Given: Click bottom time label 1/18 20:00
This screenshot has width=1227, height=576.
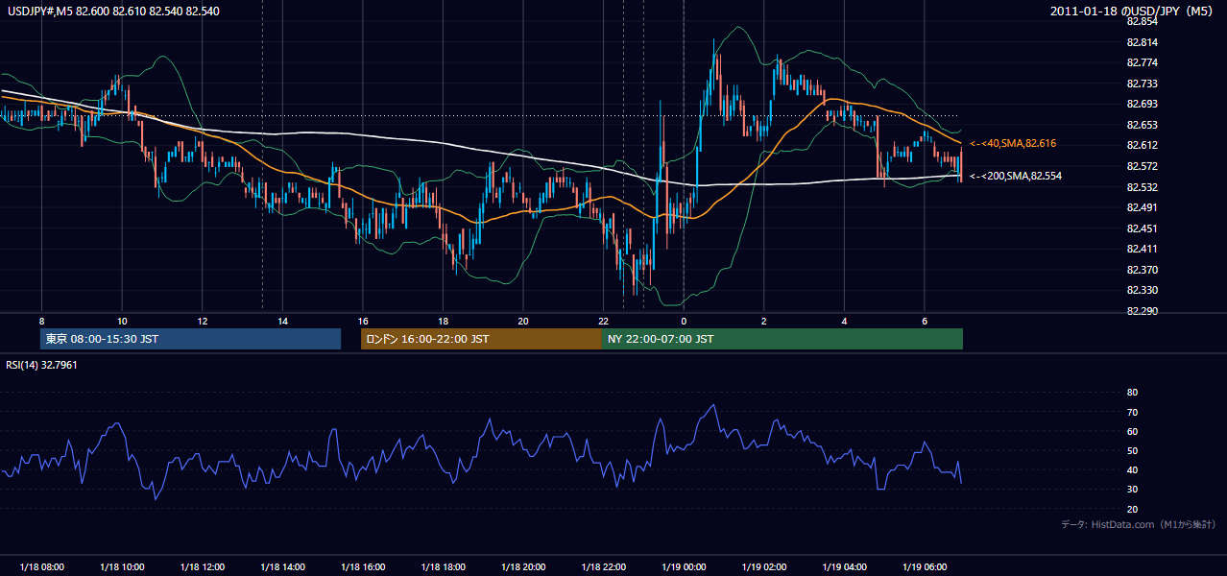Looking at the screenshot, I should [523, 567].
